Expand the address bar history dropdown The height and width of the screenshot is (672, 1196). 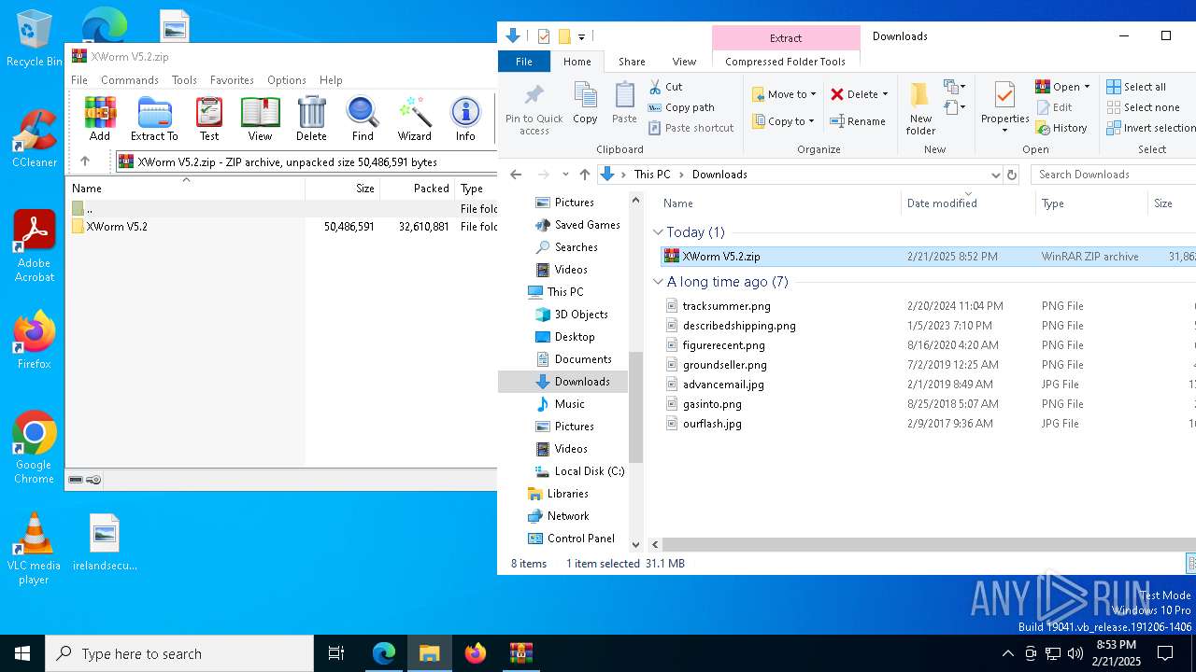[x=996, y=175]
